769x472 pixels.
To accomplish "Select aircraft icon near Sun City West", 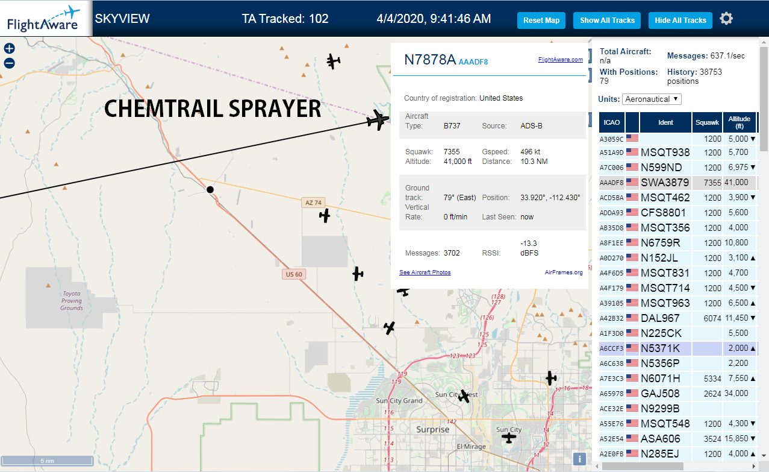I will click(463, 396).
